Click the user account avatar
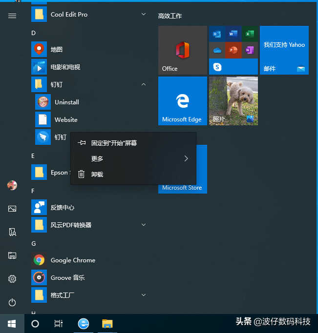The width and height of the screenshot is (318, 333). pyautogui.click(x=12, y=185)
